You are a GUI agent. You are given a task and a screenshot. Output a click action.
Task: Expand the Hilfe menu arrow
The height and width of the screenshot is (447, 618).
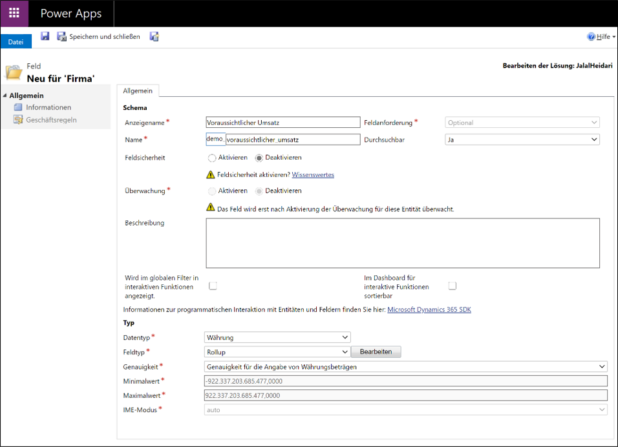613,37
